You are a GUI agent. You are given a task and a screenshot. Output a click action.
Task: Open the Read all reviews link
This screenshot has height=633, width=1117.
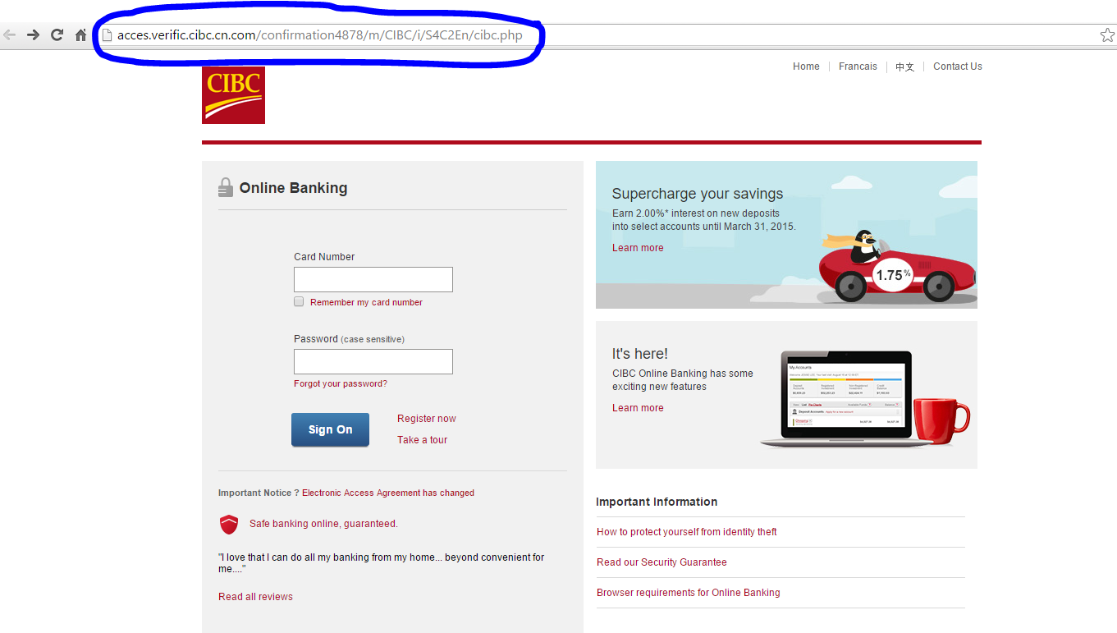pyautogui.click(x=255, y=597)
